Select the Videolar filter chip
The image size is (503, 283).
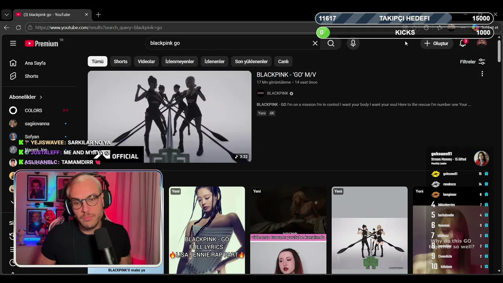pos(146,61)
